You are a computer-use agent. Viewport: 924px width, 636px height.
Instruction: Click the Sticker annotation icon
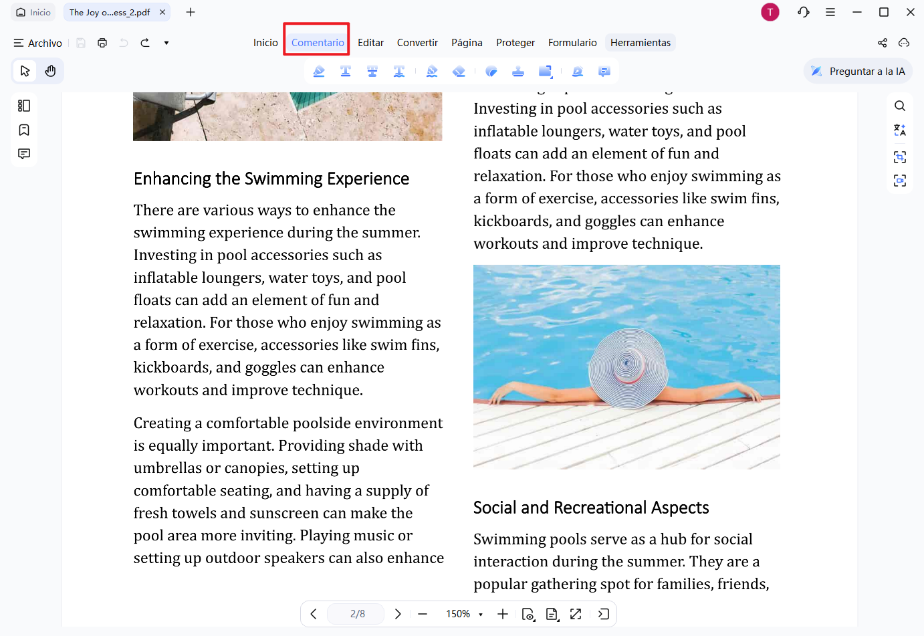(x=491, y=72)
